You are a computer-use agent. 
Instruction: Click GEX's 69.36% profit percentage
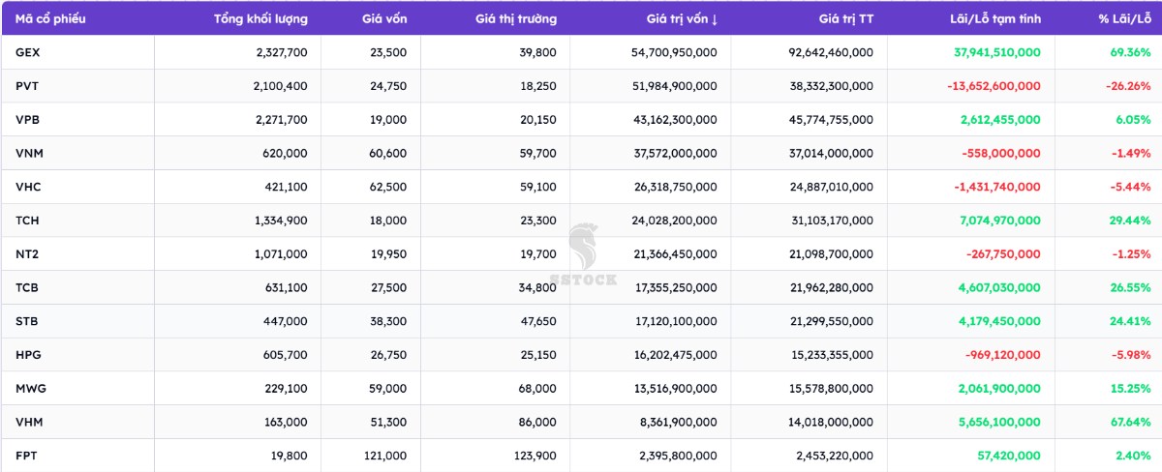point(1130,52)
